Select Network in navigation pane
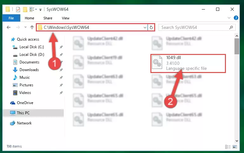The width and height of the screenshot is (244, 153). point(24,123)
